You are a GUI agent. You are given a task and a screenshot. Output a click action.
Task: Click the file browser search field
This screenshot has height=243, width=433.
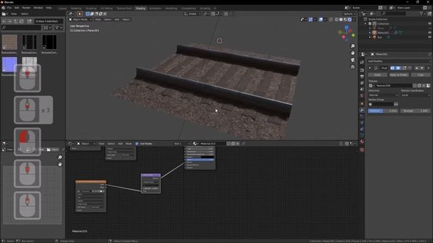pyautogui.click(x=21, y=28)
